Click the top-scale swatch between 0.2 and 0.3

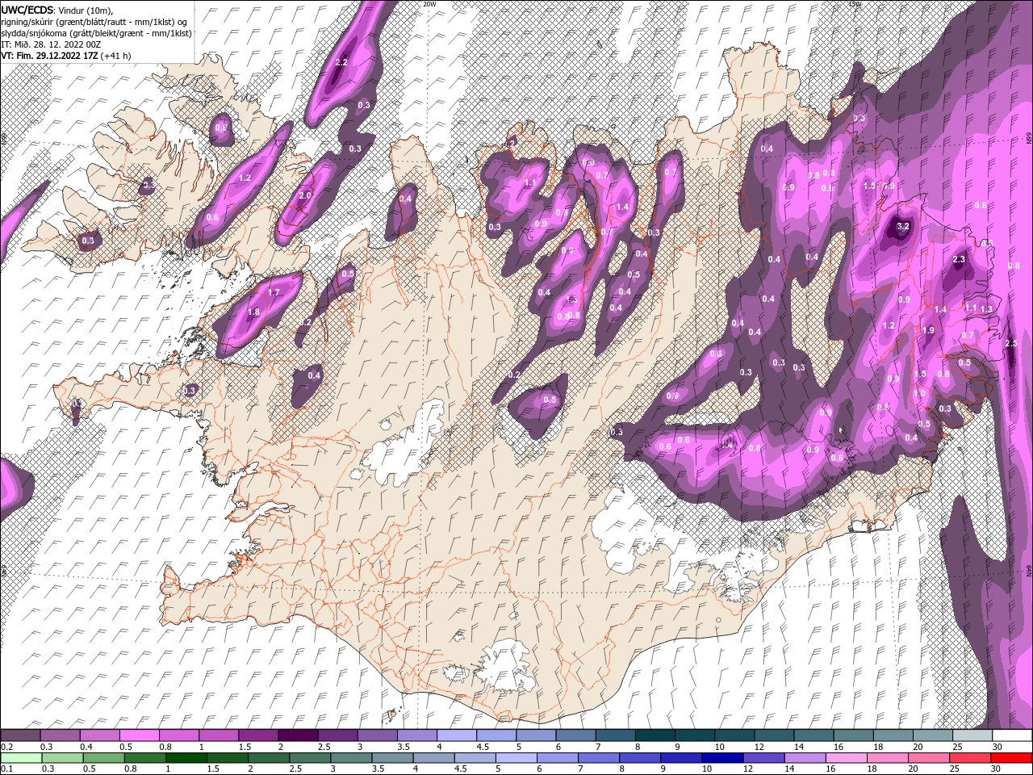[x=20, y=735]
